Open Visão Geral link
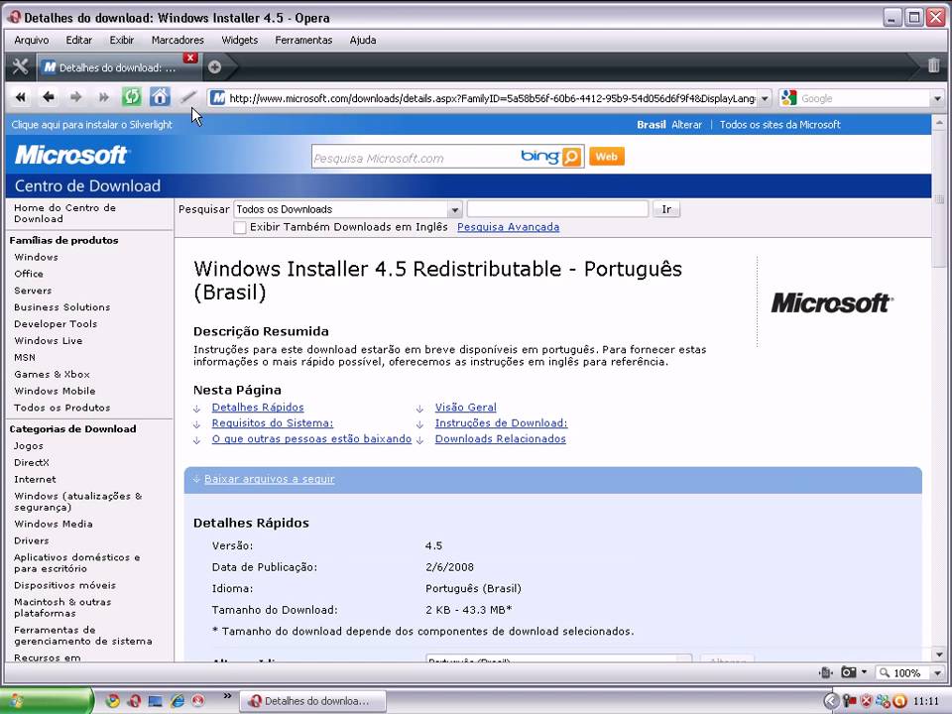The image size is (952, 714). point(466,408)
